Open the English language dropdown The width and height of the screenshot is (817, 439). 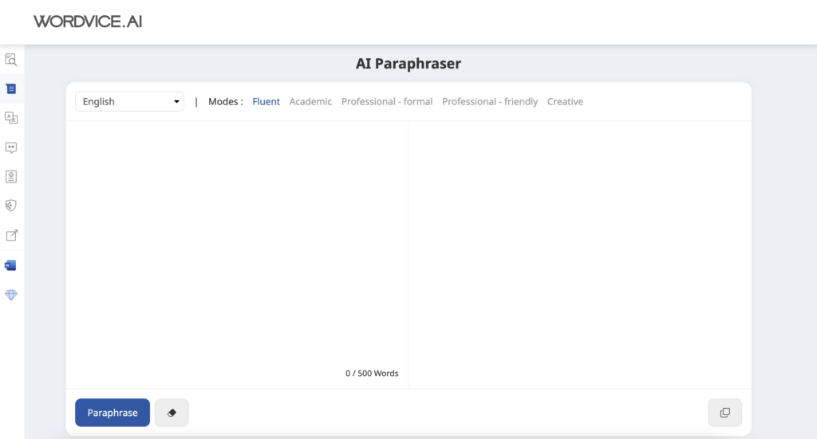[x=130, y=101]
